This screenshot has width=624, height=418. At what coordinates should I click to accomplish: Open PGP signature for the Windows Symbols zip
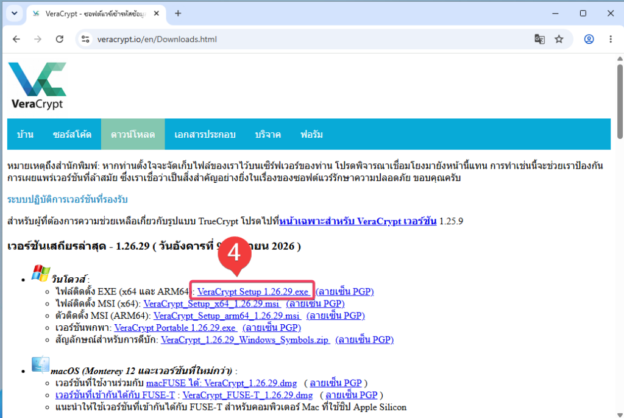tap(364, 340)
